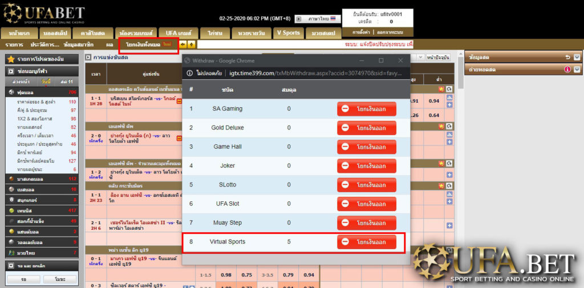The height and width of the screenshot is (288, 584).
Task: Refresh the เอเอฟซี คัพ league row
Action: pyautogui.click(x=449, y=126)
